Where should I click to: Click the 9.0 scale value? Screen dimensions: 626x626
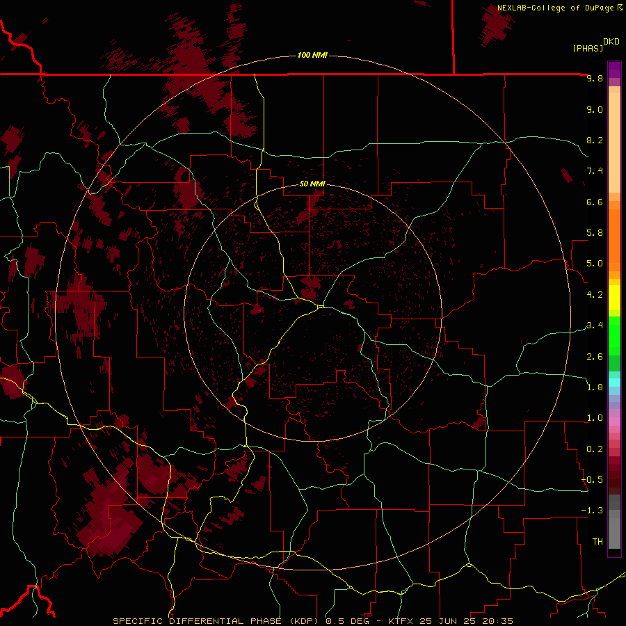595,109
